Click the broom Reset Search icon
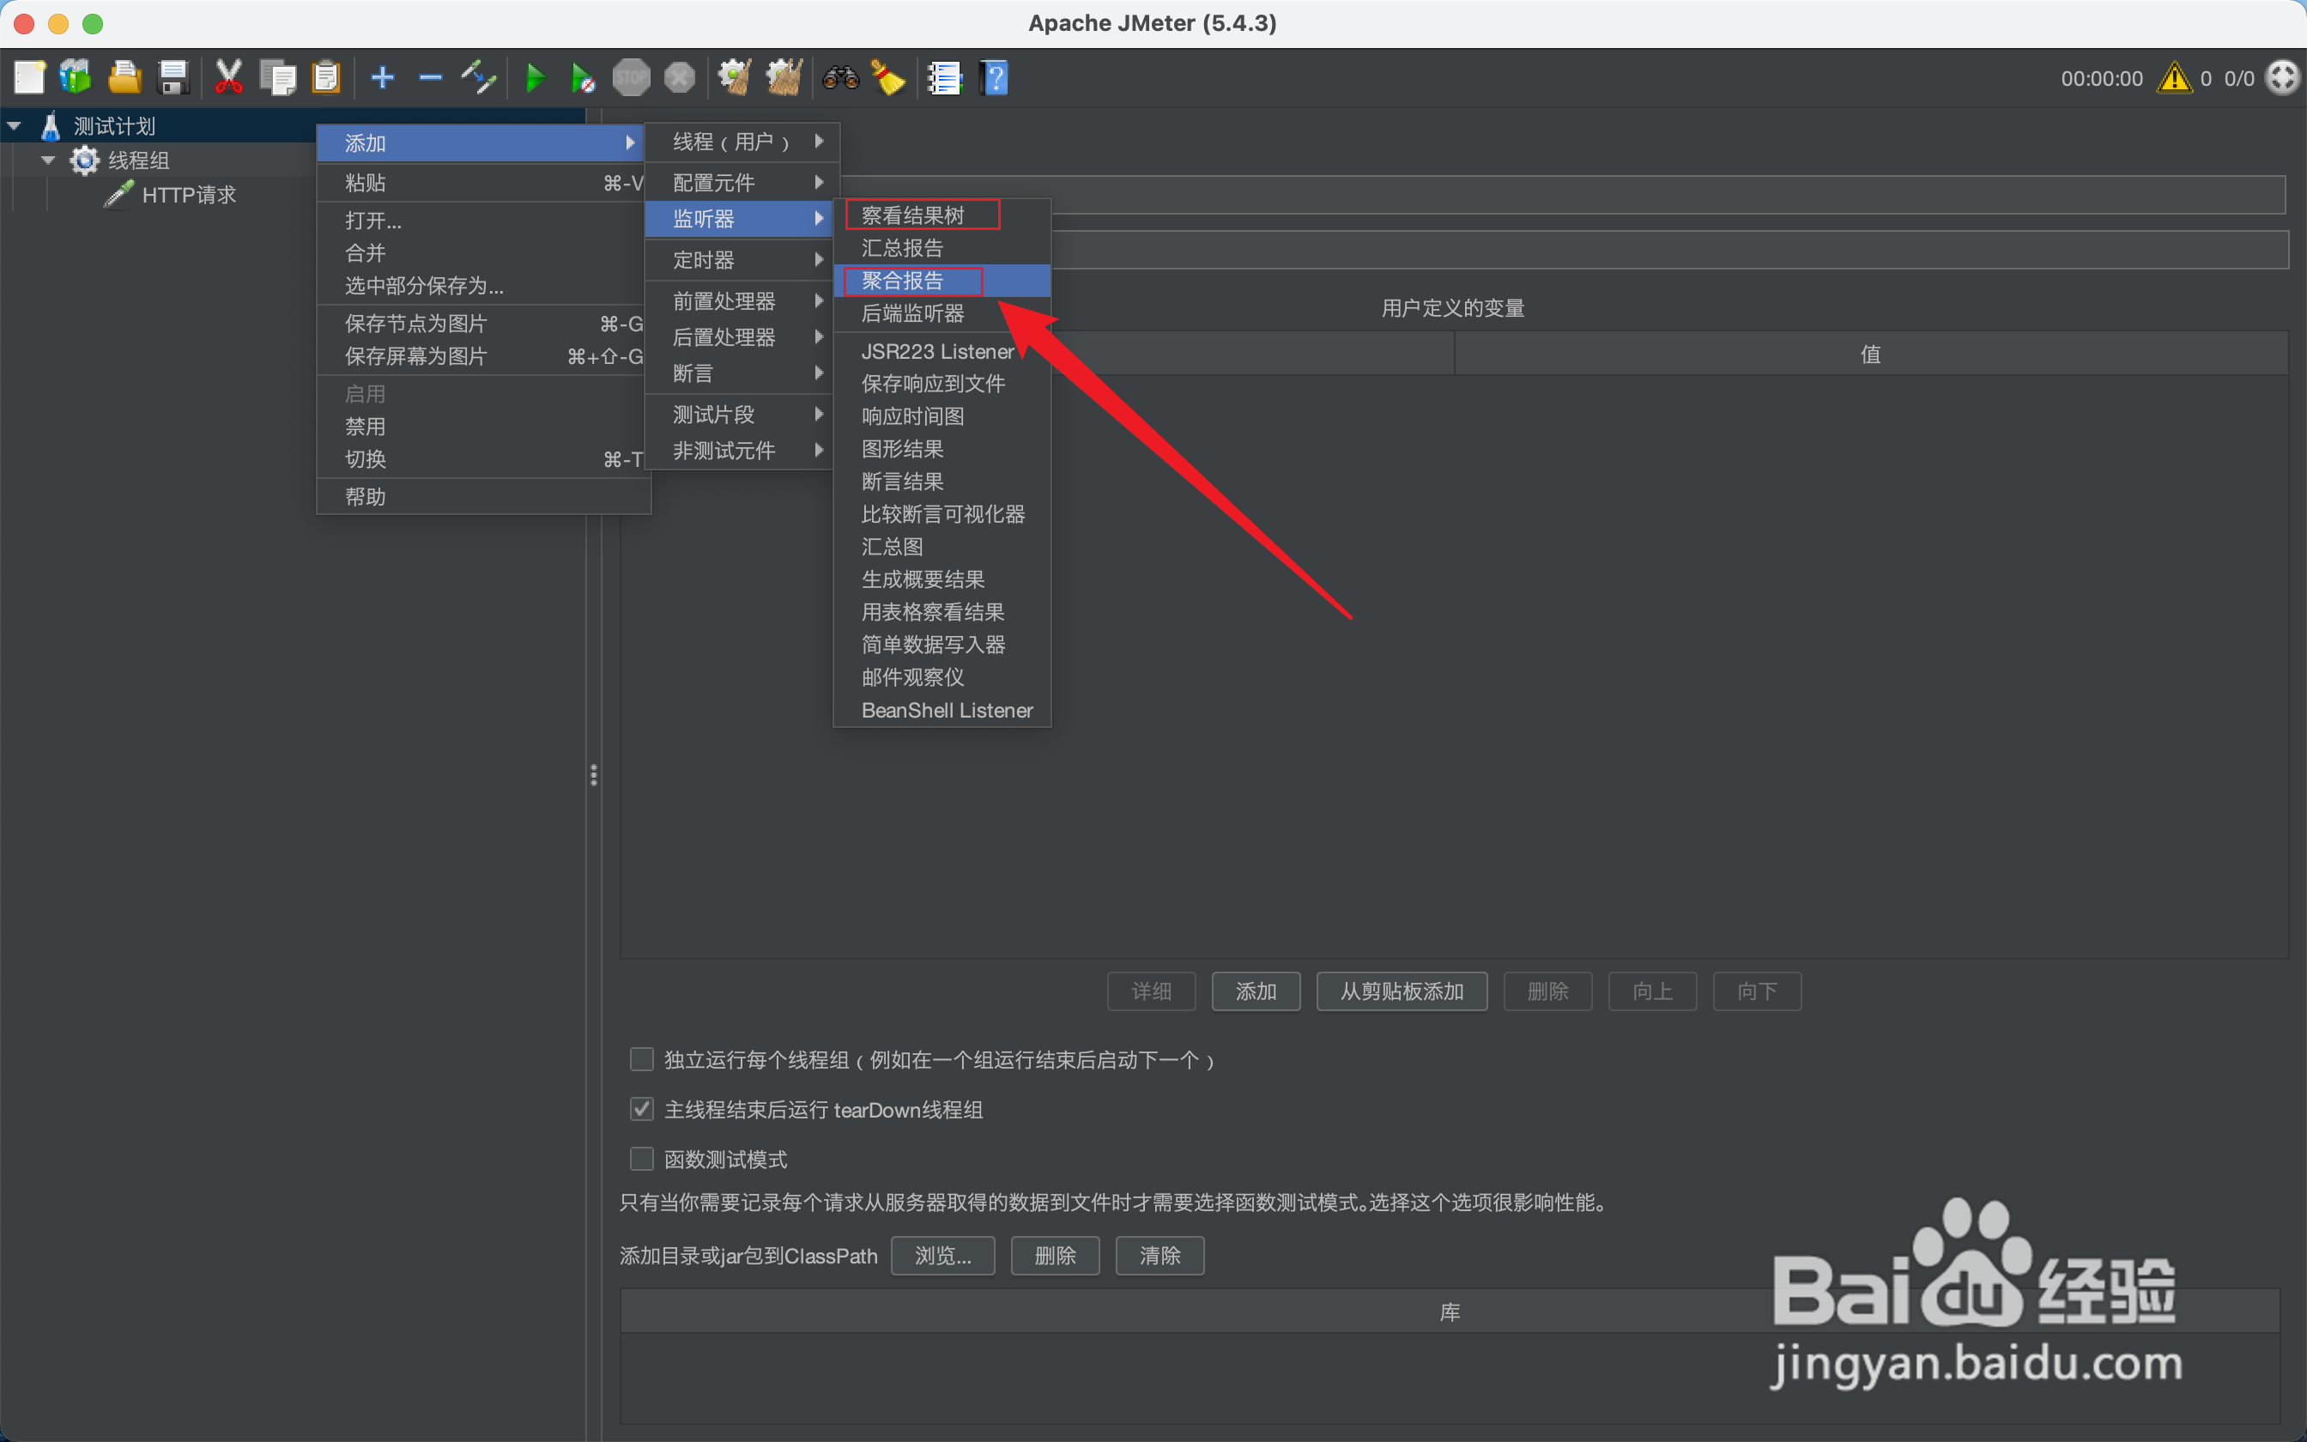Viewport: 2307px width, 1442px height. [x=888, y=78]
